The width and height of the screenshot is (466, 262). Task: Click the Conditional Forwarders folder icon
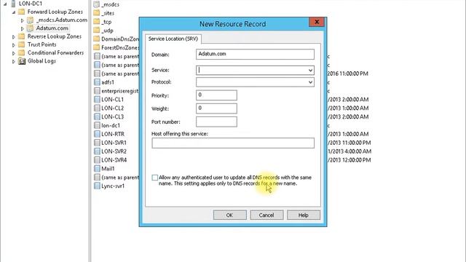point(21,53)
